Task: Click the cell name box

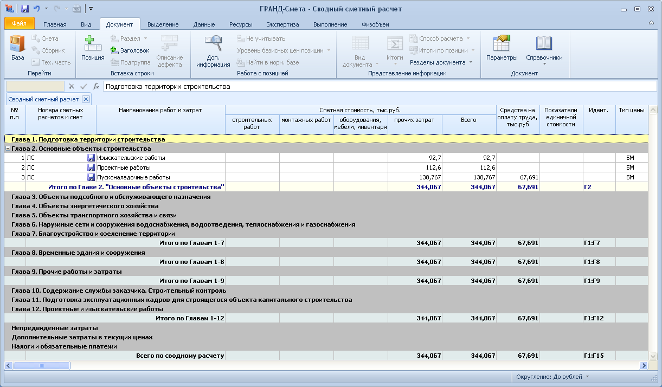Action: click(35, 86)
